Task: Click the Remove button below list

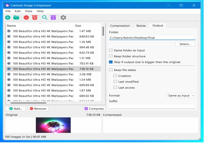Action: 38,109
